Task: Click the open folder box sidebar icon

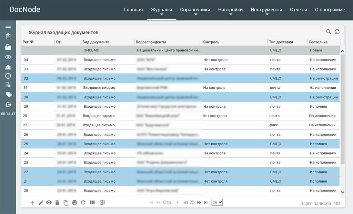Action: 8,47
